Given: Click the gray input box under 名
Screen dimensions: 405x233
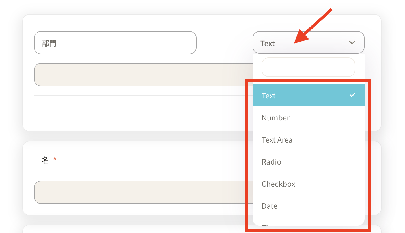Looking at the screenshot, I should point(139,192).
